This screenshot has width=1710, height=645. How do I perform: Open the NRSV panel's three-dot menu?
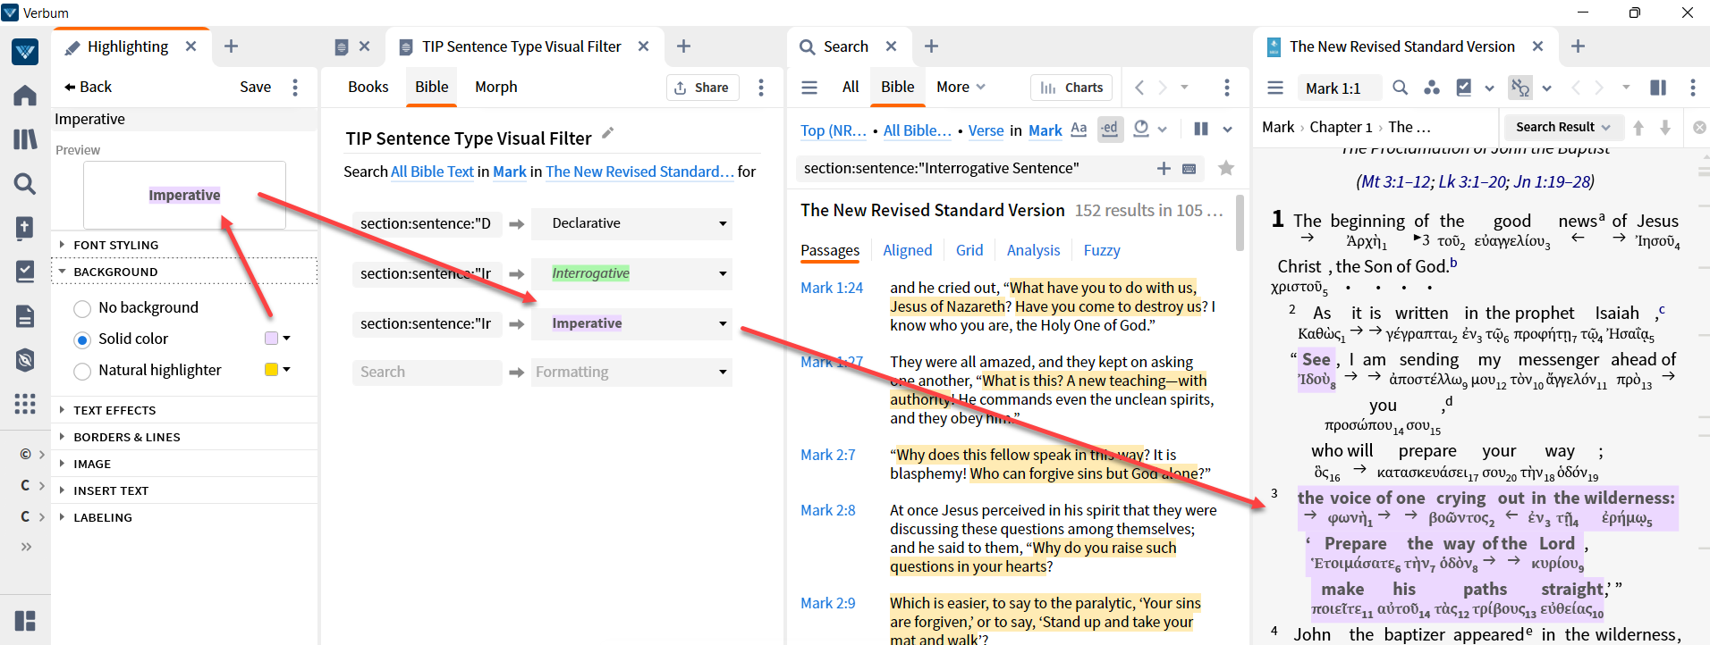pos(1693,88)
